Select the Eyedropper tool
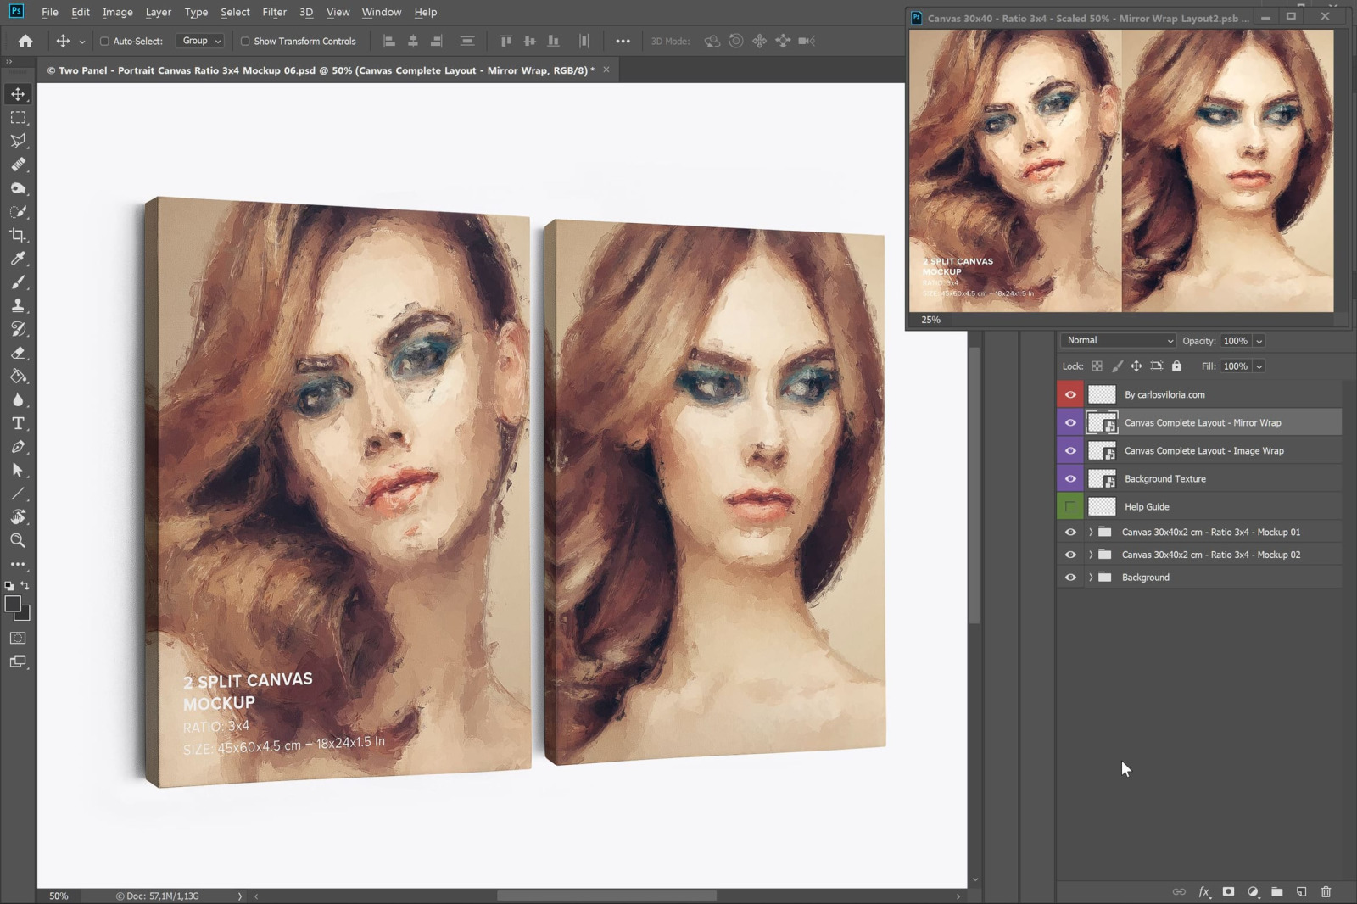 click(18, 259)
